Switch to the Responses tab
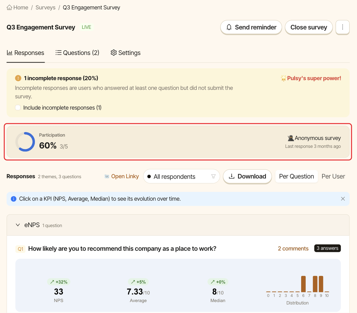 point(25,53)
